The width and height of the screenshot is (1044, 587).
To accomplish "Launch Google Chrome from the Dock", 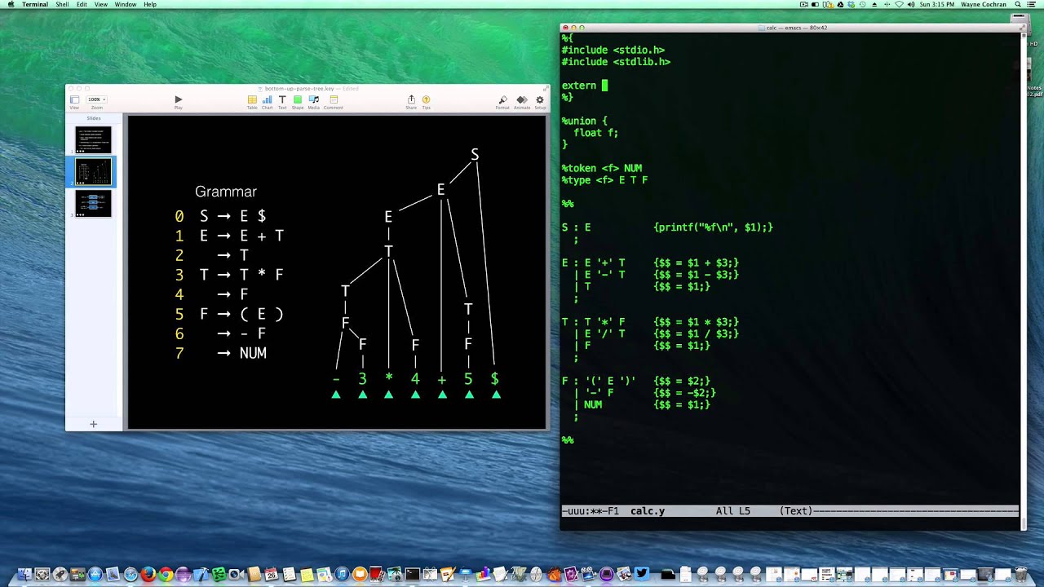I will [166, 575].
